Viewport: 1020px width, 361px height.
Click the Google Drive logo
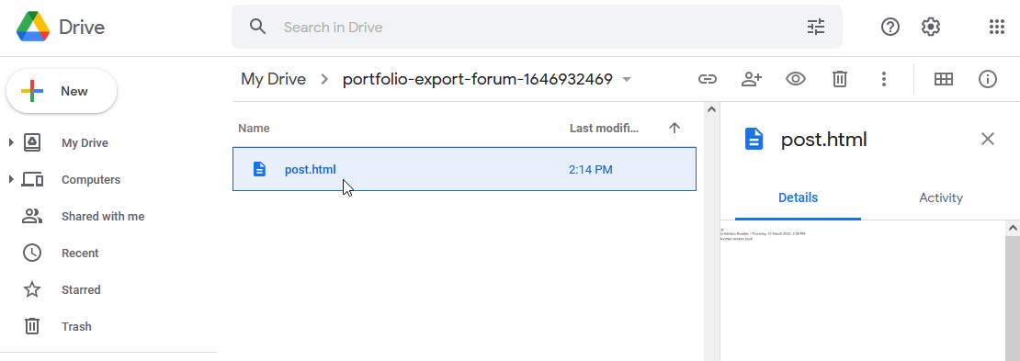pyautogui.click(x=33, y=27)
